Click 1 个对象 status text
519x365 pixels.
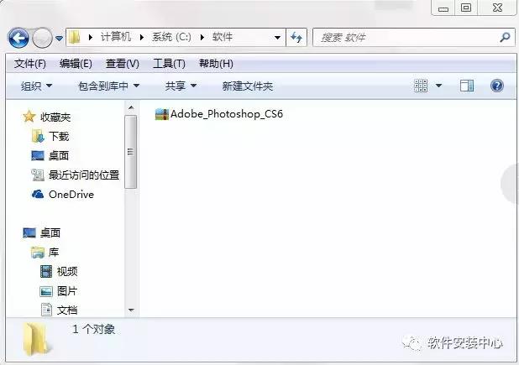94,329
